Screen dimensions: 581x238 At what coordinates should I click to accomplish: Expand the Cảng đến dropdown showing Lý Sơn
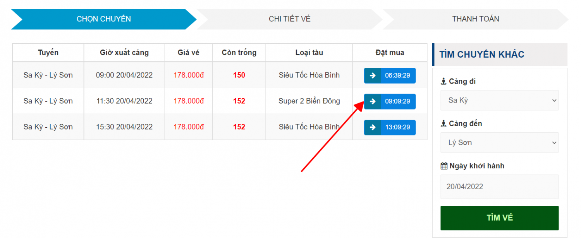click(499, 142)
